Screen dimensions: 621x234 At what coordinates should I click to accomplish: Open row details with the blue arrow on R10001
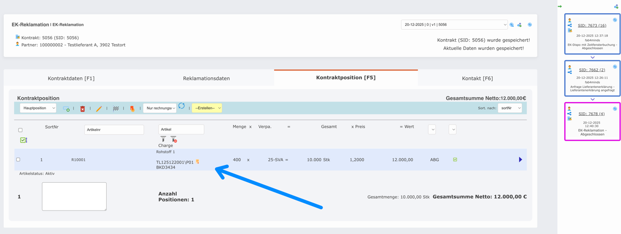[x=520, y=160]
